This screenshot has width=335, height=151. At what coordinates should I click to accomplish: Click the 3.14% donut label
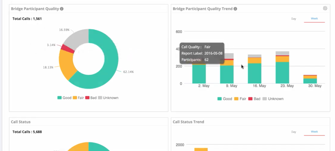51,45
